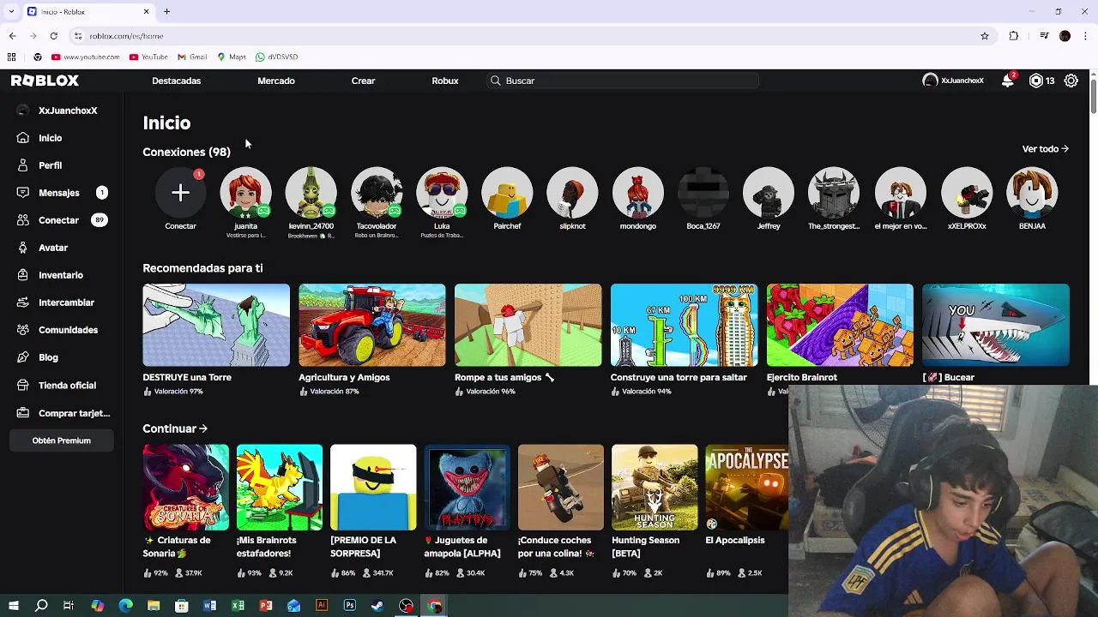Screen dimensions: 1098x617
Task: Open the Destacadas header tab
Action: (176, 81)
